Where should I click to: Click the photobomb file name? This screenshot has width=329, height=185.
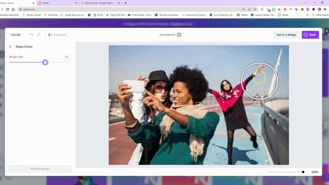pyautogui.click(x=167, y=35)
